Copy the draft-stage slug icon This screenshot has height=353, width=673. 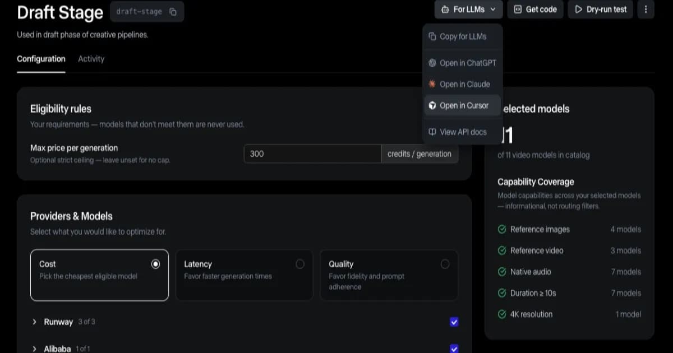tap(173, 12)
